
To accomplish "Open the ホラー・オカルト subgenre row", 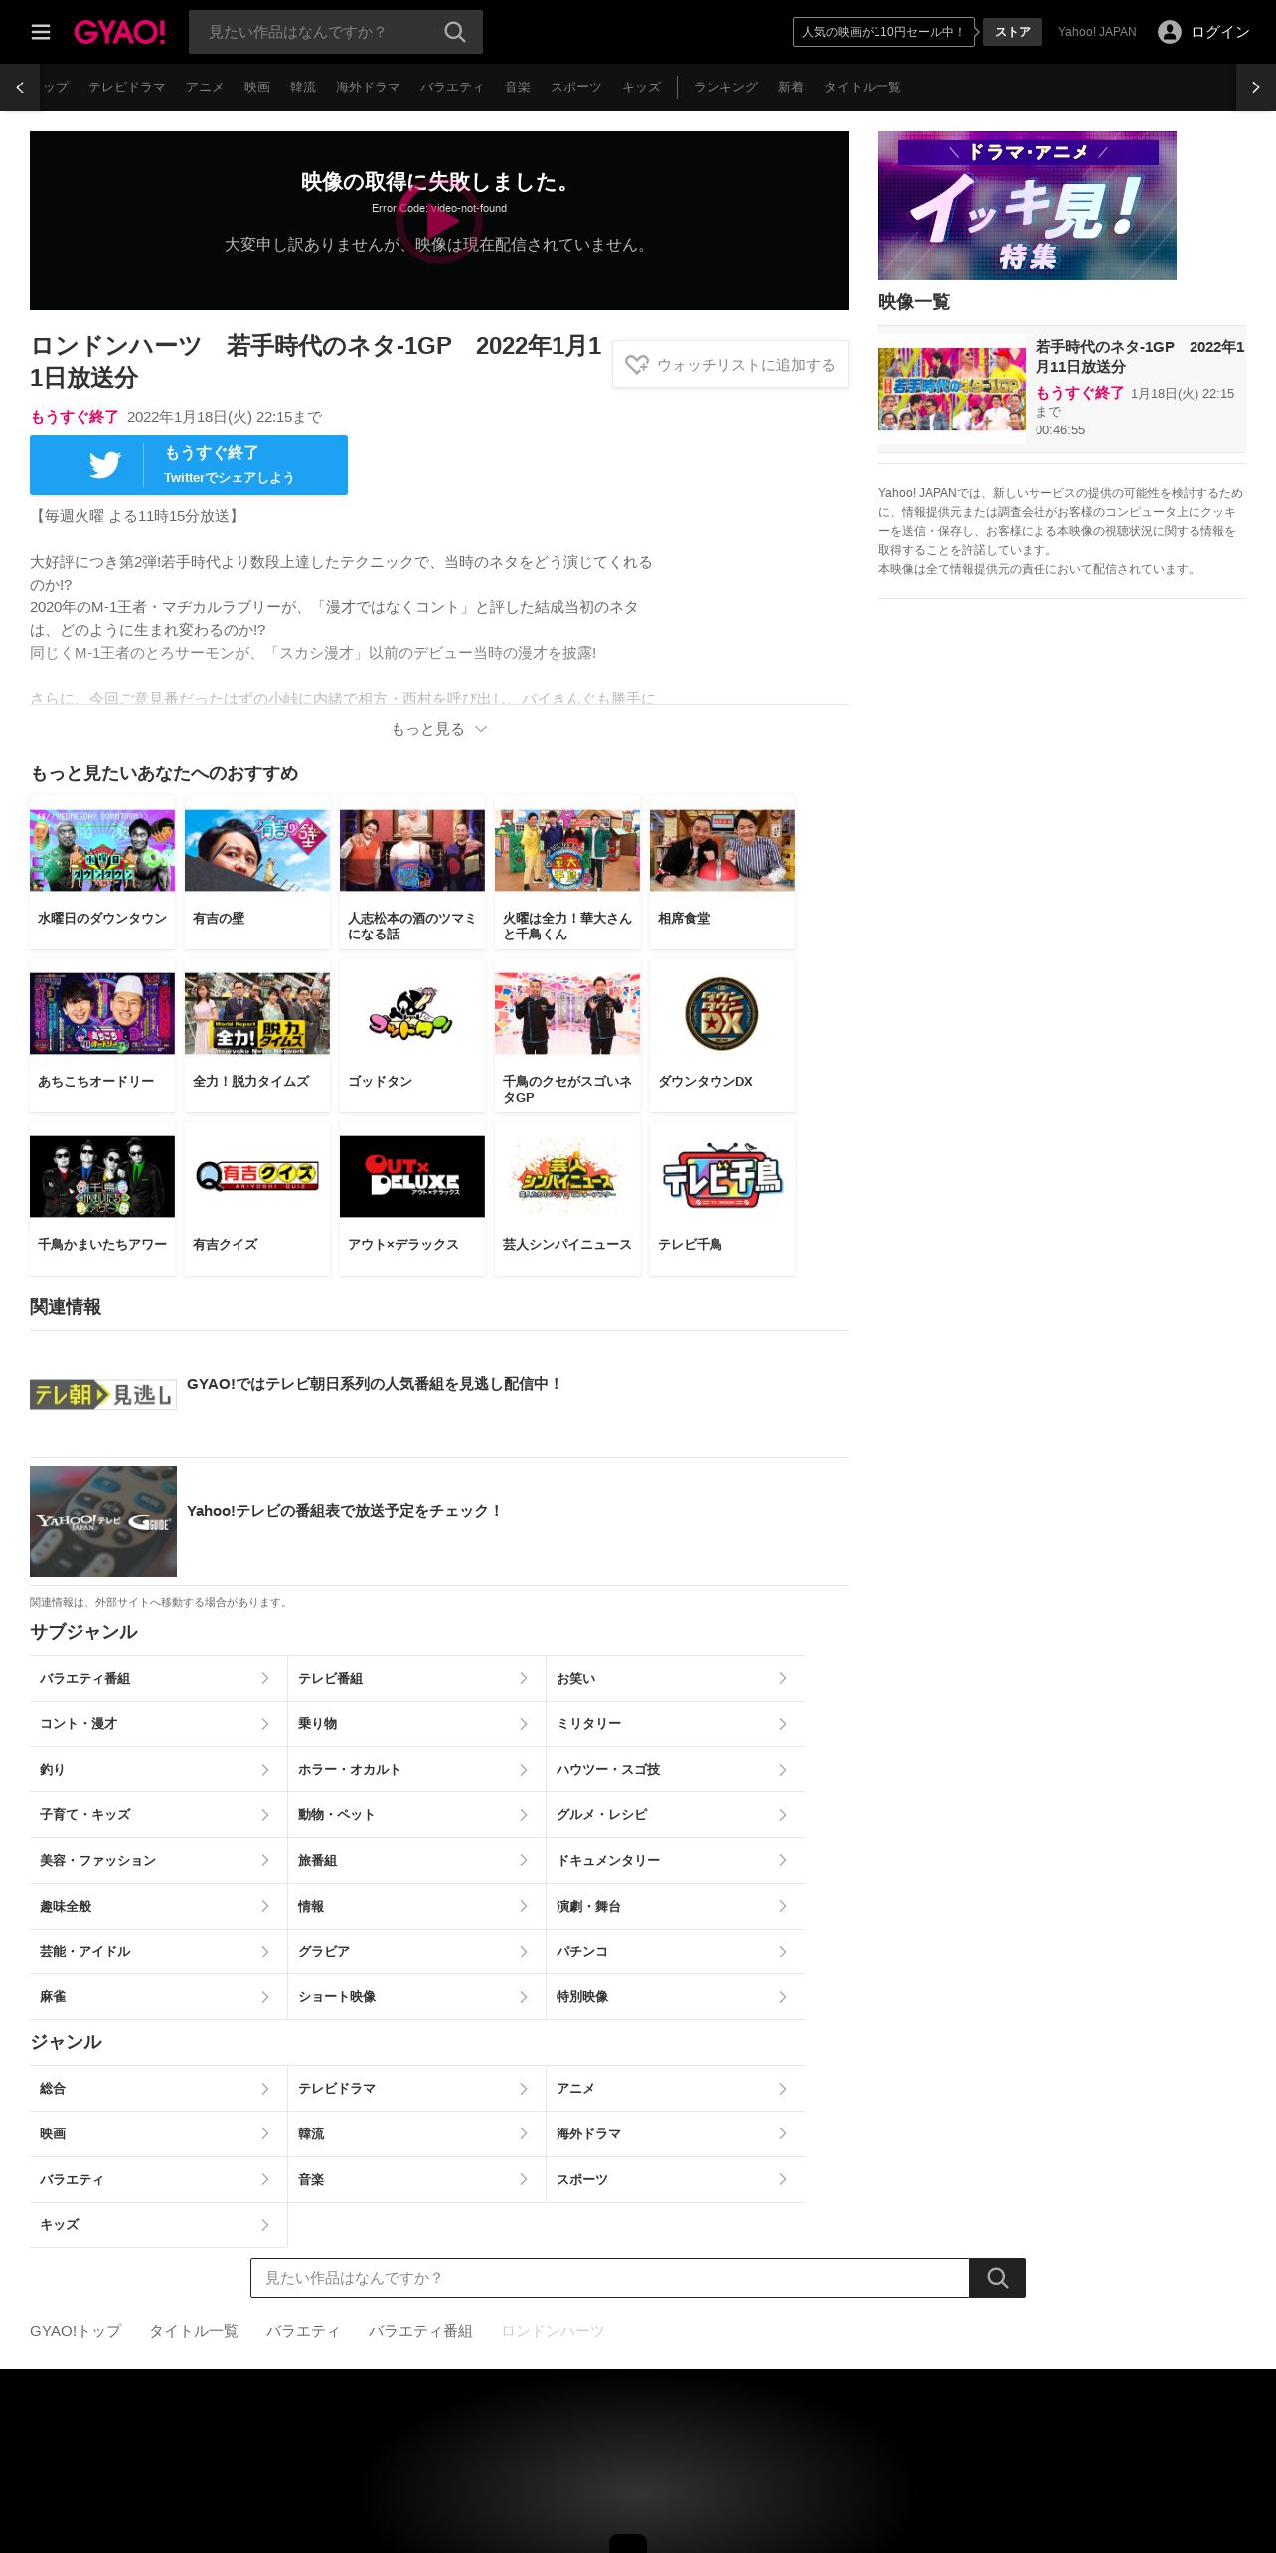I will pyautogui.click(x=417, y=1770).
